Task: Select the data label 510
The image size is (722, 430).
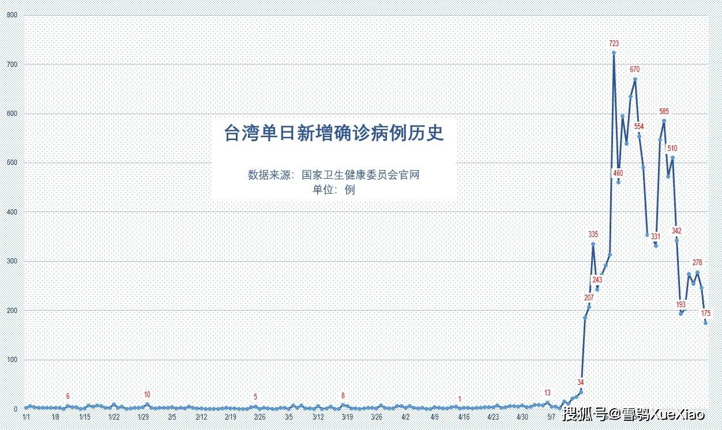Action: 672,148
